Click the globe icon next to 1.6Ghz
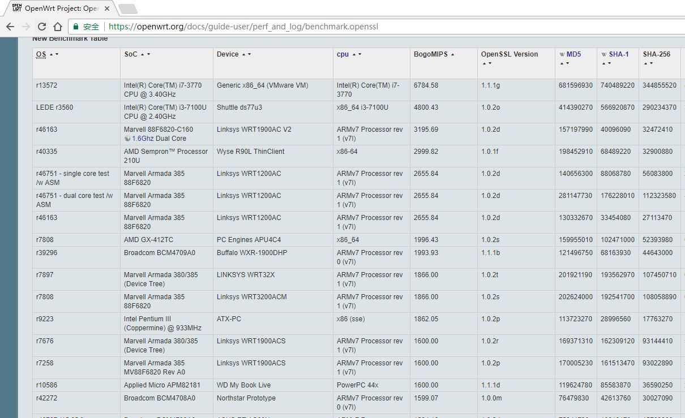 point(127,139)
